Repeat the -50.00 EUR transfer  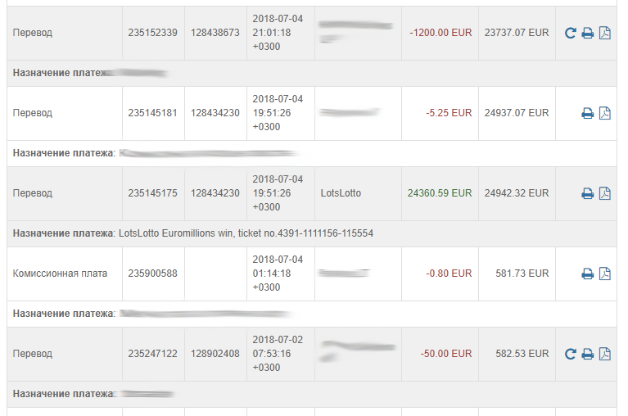571,354
